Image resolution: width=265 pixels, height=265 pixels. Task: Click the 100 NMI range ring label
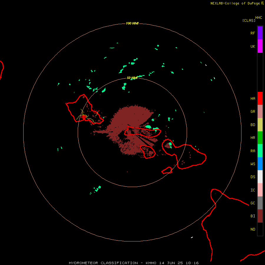click(x=132, y=23)
